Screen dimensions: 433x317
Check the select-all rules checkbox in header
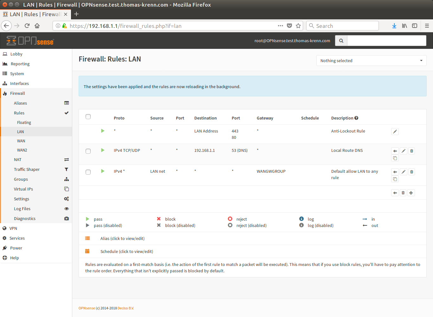pyautogui.click(x=88, y=117)
